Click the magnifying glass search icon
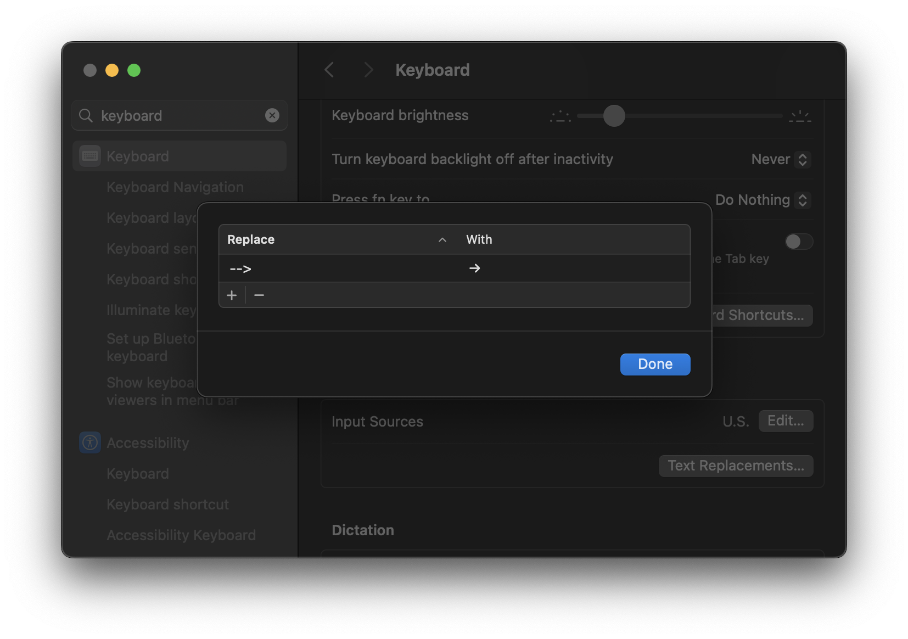 click(x=86, y=115)
